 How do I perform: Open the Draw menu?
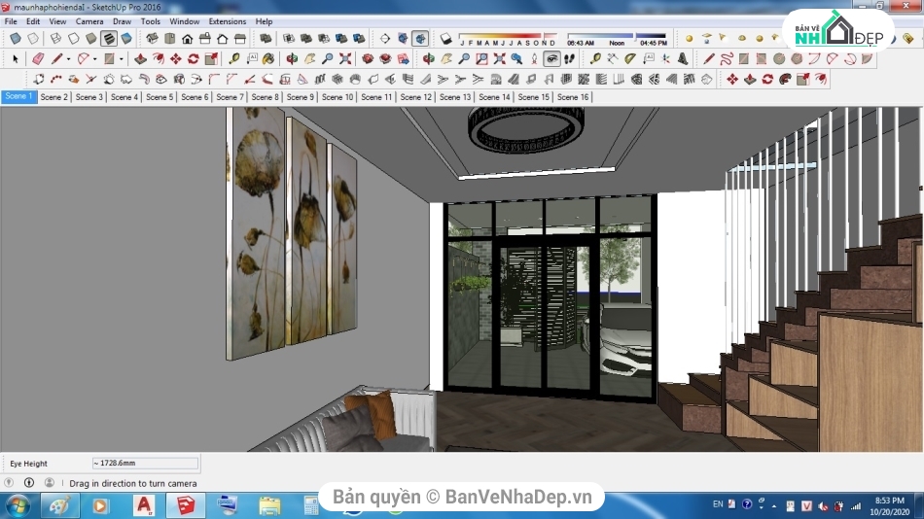[122, 21]
